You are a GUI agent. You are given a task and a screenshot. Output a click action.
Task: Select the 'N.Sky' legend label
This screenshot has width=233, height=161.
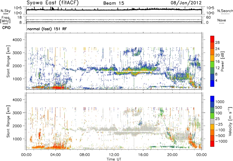point(6,11)
